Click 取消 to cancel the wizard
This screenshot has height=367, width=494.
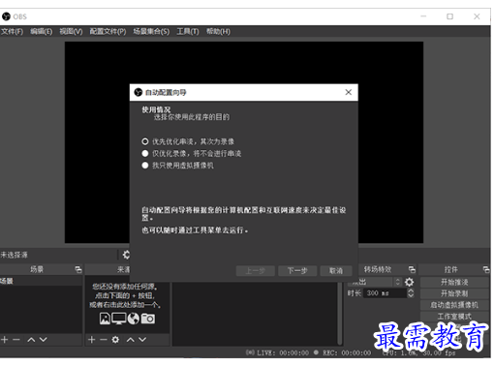click(336, 271)
